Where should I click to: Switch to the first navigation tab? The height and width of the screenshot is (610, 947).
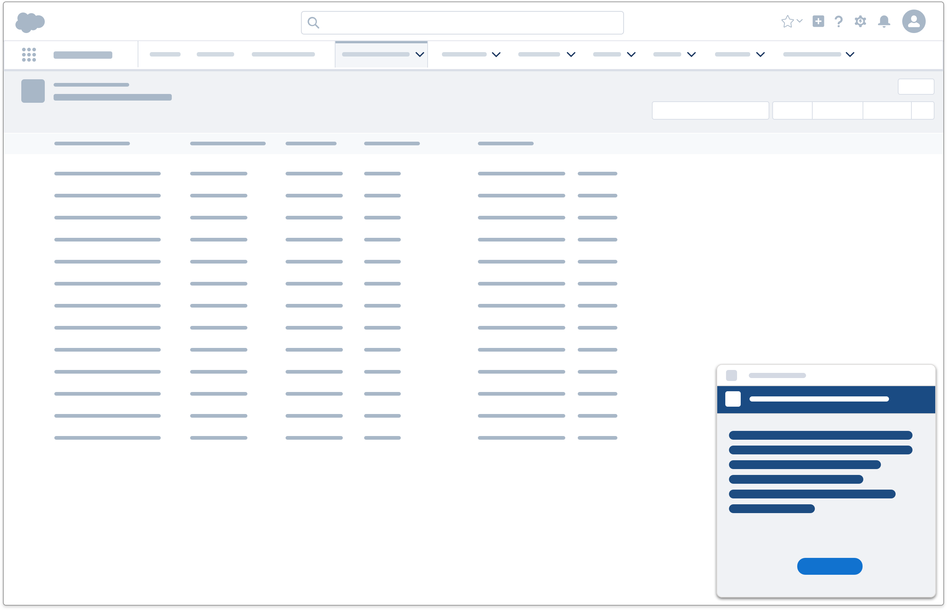point(165,54)
